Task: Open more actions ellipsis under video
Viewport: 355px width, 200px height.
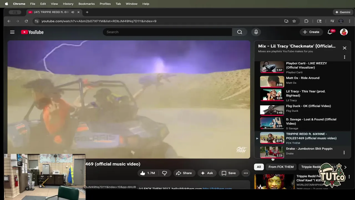Action: [x=246, y=173]
